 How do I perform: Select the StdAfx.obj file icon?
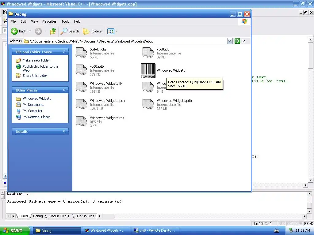pos(81,53)
